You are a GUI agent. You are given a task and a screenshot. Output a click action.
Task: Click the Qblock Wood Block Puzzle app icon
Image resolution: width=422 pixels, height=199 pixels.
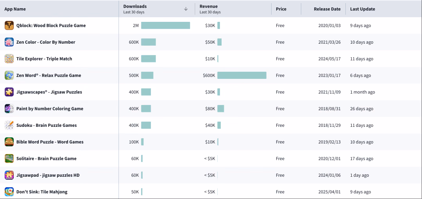(9, 25)
